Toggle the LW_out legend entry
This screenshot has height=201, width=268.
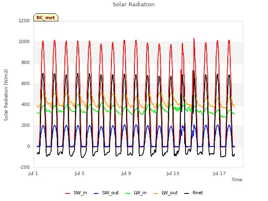tap(165, 193)
